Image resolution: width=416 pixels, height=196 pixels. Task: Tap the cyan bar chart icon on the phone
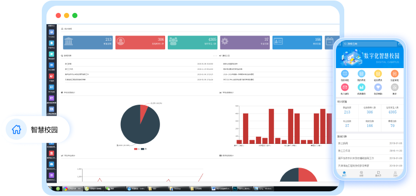[x=361, y=87]
